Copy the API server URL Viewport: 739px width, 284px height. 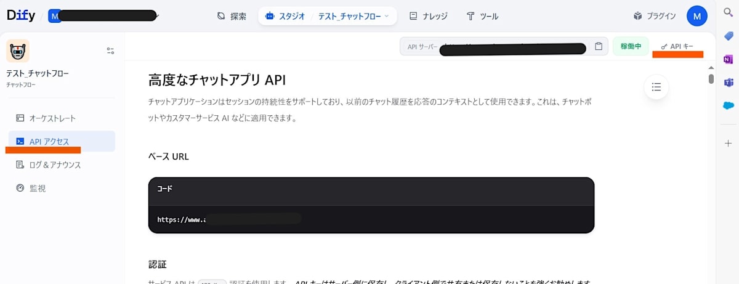(x=598, y=46)
